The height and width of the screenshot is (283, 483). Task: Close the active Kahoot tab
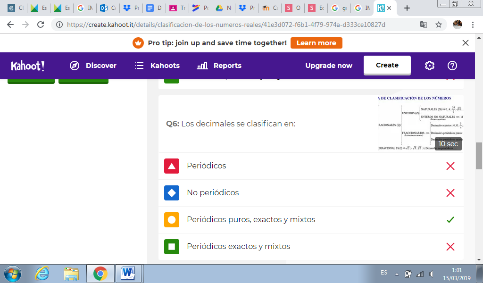pos(389,8)
